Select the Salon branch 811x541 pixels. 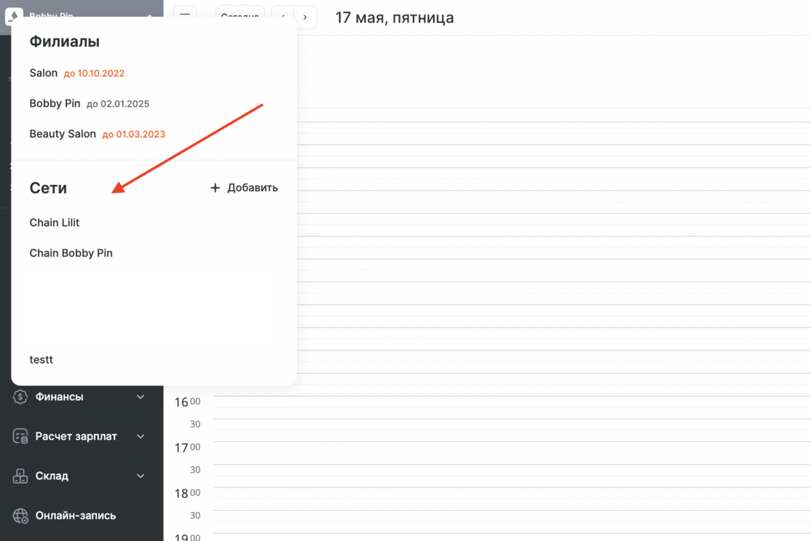(44, 73)
